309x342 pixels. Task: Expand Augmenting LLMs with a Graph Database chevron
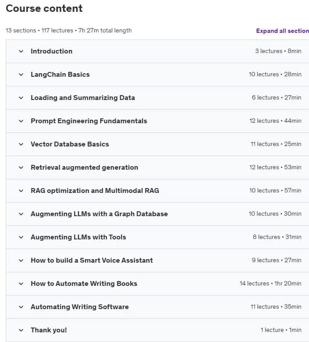(x=21, y=214)
